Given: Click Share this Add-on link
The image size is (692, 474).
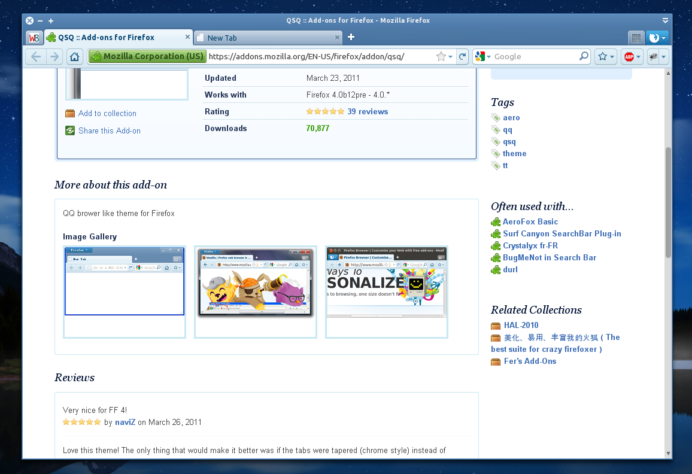Looking at the screenshot, I should [x=110, y=130].
